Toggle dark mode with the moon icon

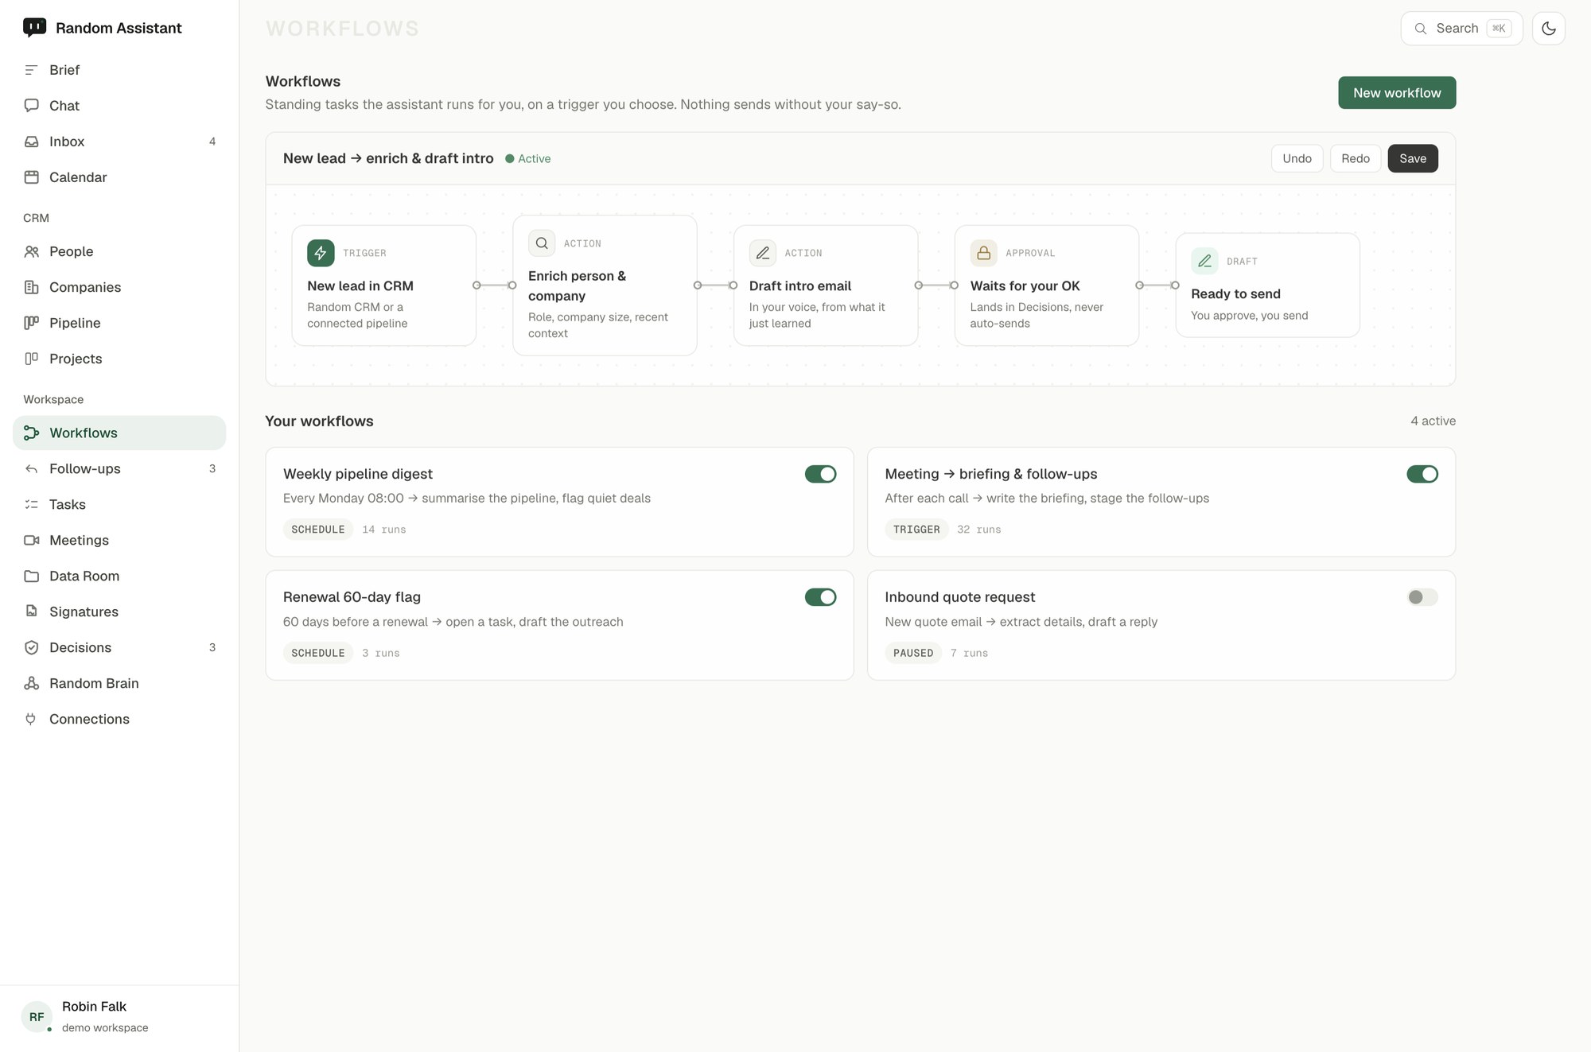1548,29
